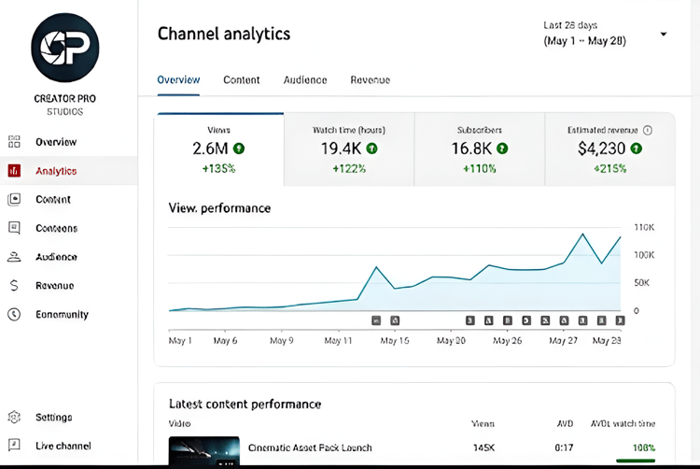Switch to the Audience tab
Viewport: 700px width, 469px height.
pyautogui.click(x=305, y=80)
